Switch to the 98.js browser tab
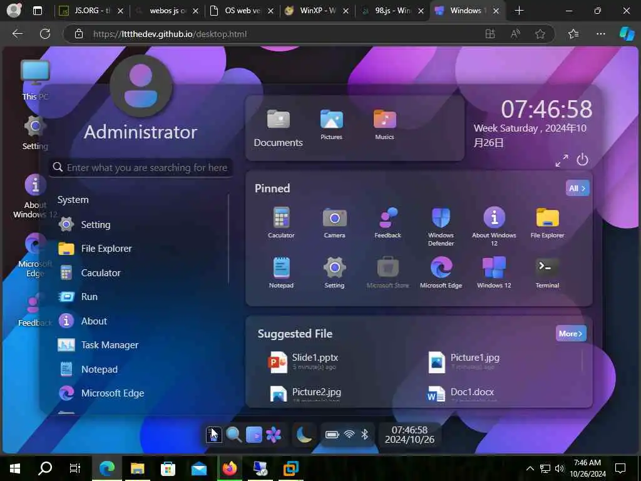The width and height of the screenshot is (641, 481). [392, 11]
